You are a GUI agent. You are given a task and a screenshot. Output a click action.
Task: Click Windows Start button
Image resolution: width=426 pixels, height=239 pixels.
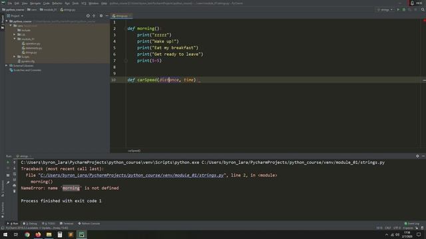[5, 234]
